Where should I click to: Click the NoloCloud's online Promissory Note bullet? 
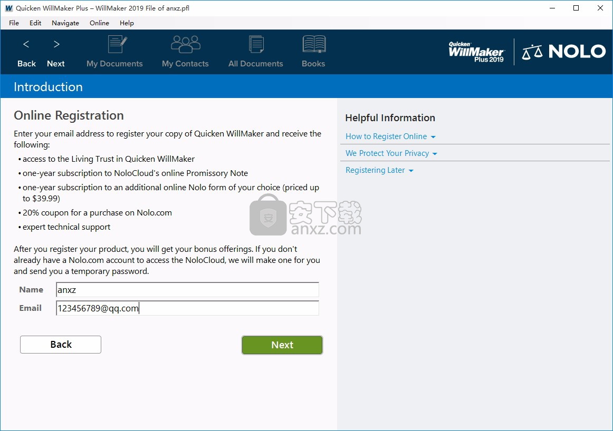tap(133, 173)
